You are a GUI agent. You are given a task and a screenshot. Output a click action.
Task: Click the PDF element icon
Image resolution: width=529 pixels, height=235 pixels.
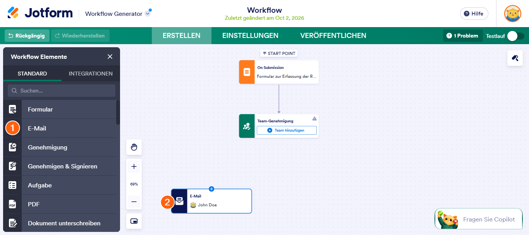point(12,204)
